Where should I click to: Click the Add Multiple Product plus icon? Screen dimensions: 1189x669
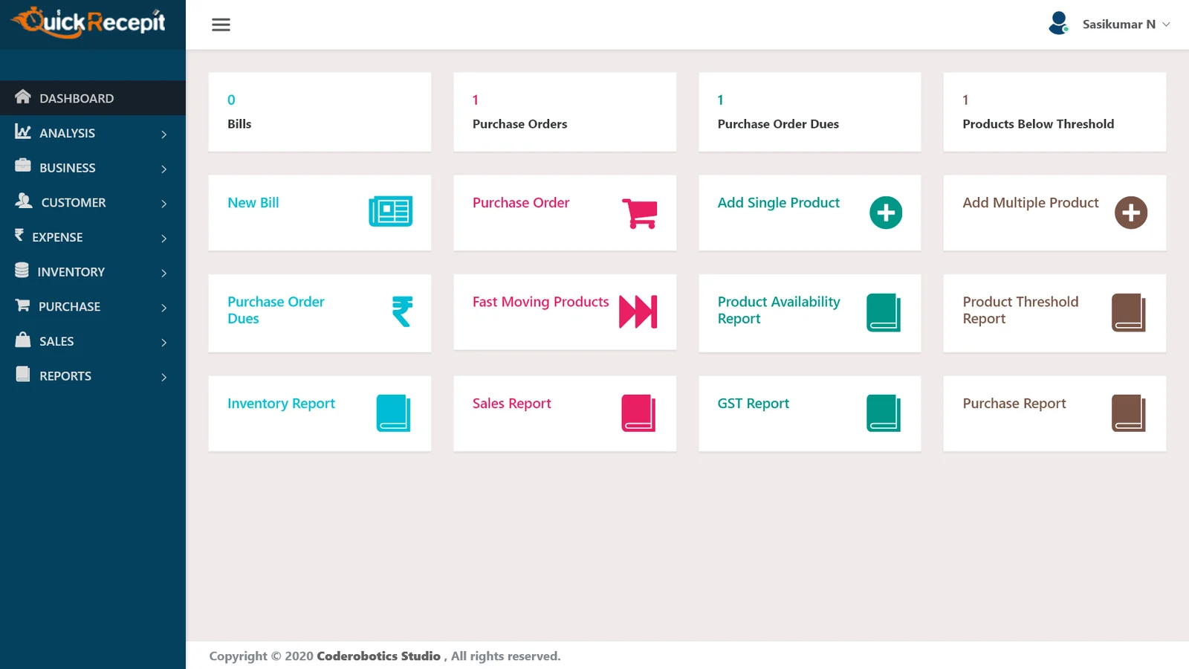(1130, 213)
